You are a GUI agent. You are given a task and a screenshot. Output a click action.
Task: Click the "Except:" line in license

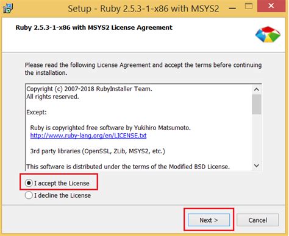point(37,112)
